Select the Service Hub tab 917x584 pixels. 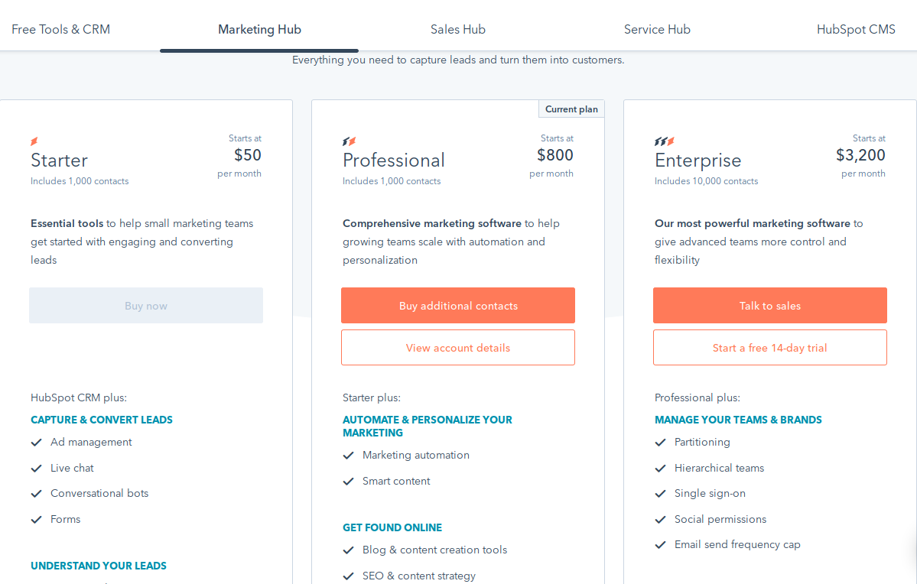[x=657, y=30]
